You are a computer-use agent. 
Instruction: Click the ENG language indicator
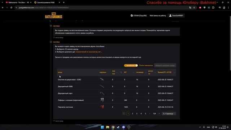point(209,127)
